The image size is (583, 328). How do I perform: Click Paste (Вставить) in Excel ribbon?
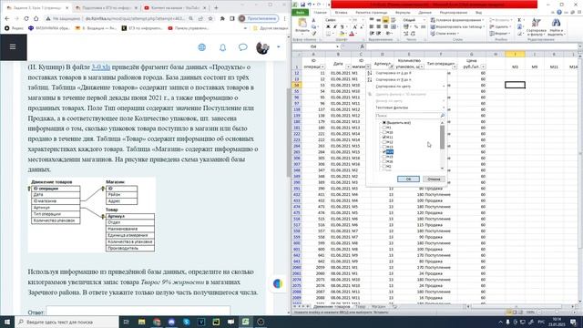tap(302, 26)
